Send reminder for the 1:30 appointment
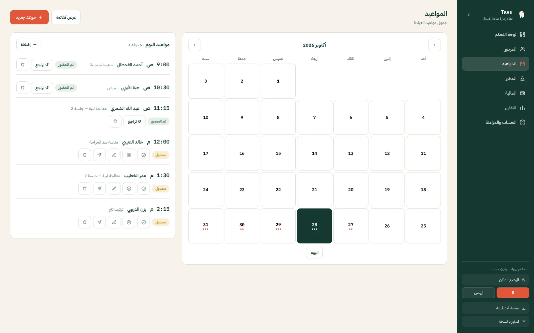The image size is (534, 333). coord(99,188)
